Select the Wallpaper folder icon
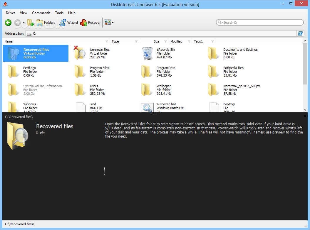 [x=147, y=90]
